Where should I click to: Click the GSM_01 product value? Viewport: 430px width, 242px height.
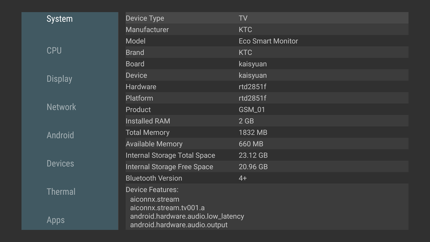point(252,110)
